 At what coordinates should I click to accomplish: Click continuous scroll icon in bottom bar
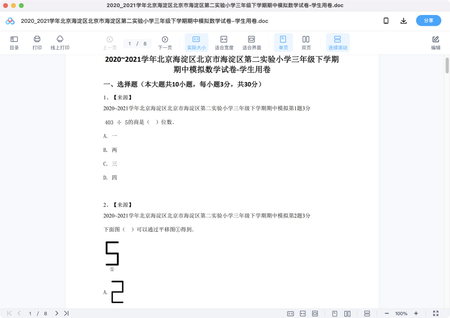pyautogui.click(x=367, y=314)
